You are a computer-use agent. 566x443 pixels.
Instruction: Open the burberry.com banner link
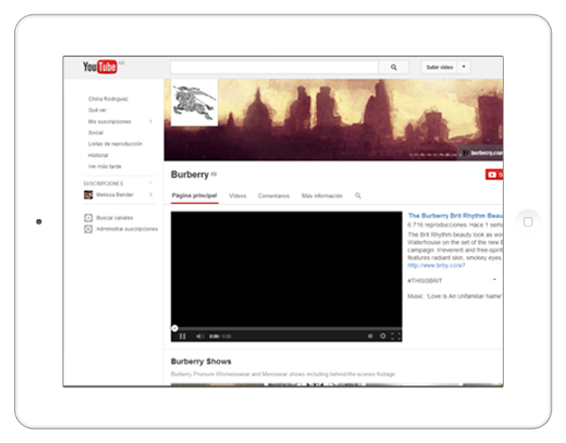tap(481, 153)
